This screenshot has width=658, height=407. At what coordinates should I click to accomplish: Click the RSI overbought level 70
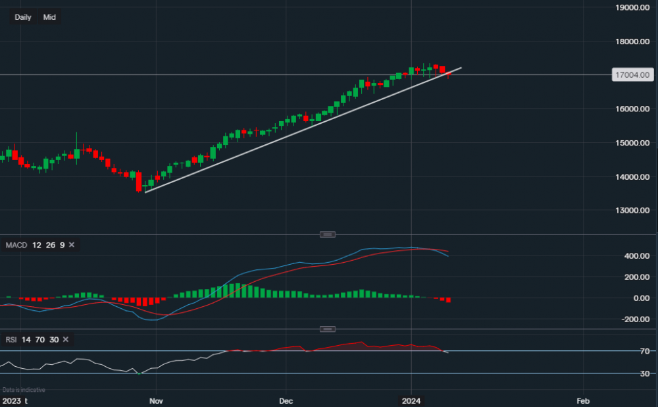coord(39,340)
